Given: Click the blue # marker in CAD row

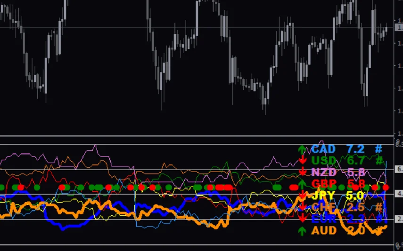Looking at the screenshot, I should click(x=378, y=149).
